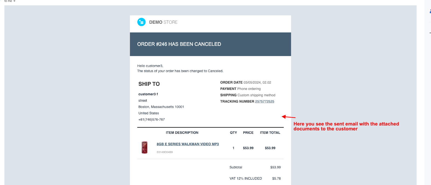Viewport: 431px width, 185px height.
Task: Select product code E0149D04B9 text
Action: pyautogui.click(x=165, y=152)
